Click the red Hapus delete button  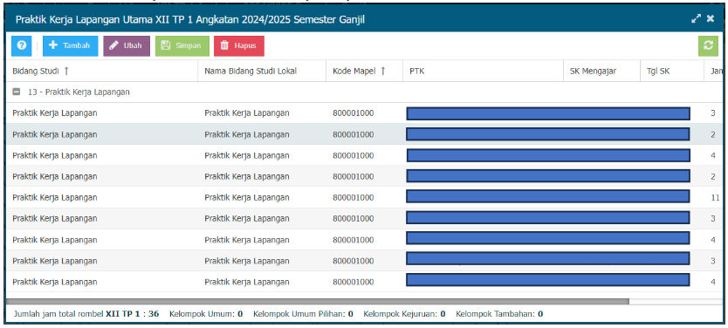coord(238,46)
